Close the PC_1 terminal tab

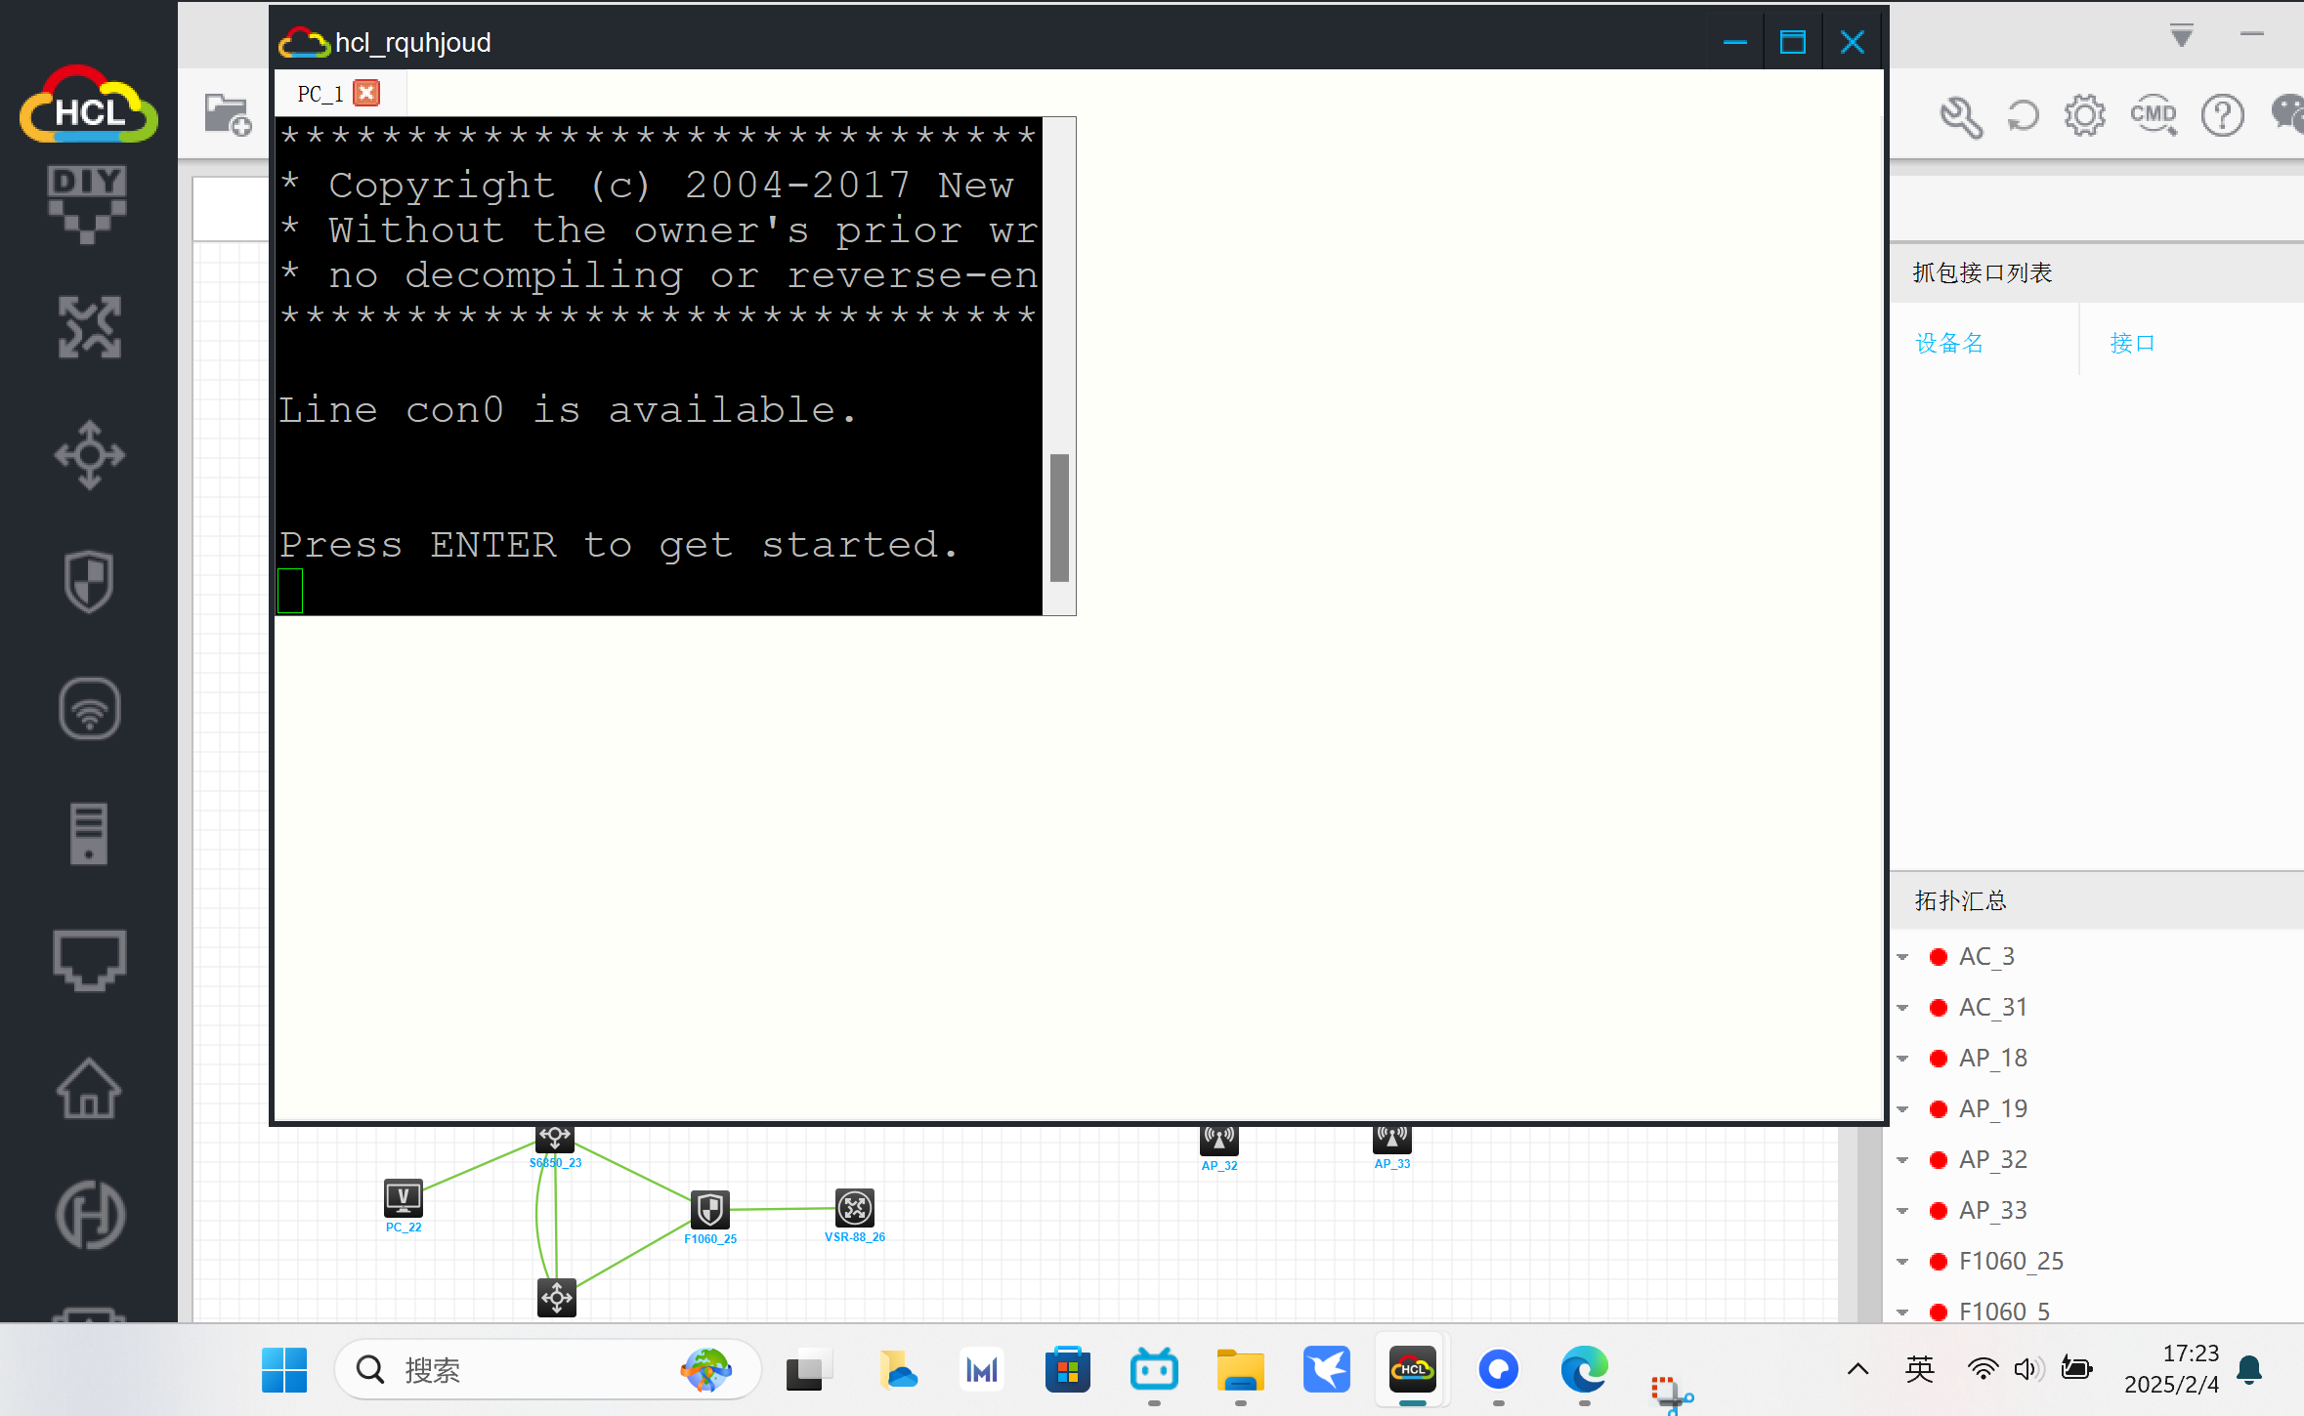click(x=366, y=93)
